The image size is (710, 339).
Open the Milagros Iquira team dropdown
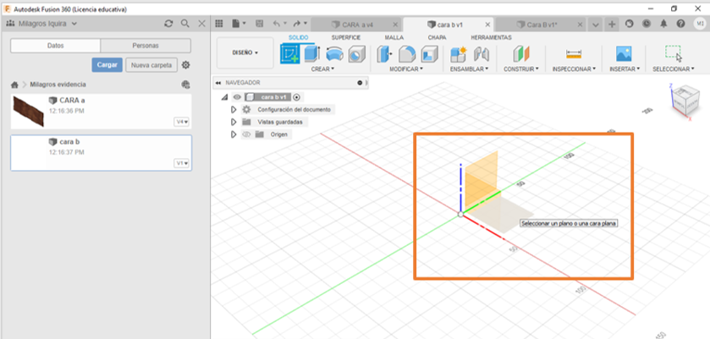41,24
